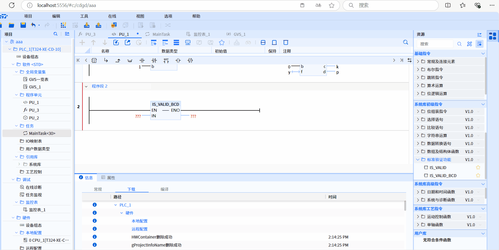Insert a NOT contact
This screenshot has width=499, height=250.
click(166, 60)
